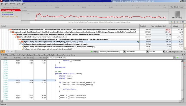Sort methods by Hit Count column
Viewport: 186px width, 106px height.
coord(177,26)
